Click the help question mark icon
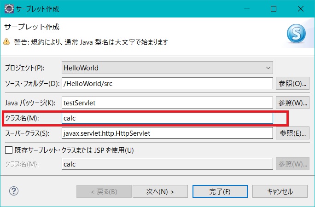Viewport: 315px width, 207px height. point(14,191)
